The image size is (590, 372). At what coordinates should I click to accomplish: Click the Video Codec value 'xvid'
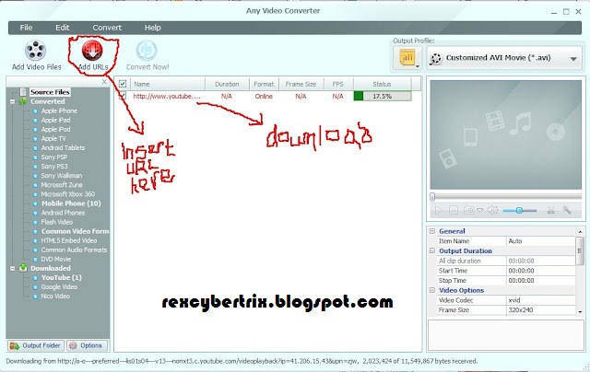(541, 300)
